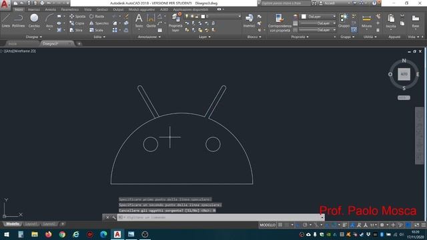Viewport: 427px width, 240px height.
Task: Click the white layer color swatch
Action: [203, 16]
